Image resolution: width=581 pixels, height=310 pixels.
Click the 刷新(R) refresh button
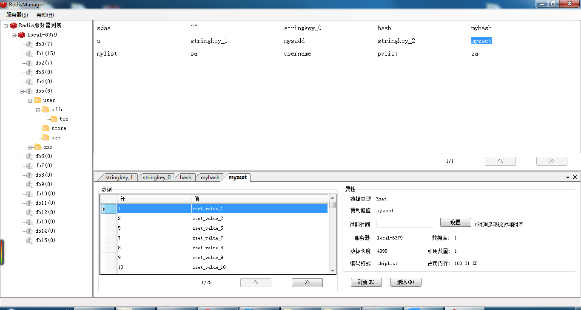click(x=366, y=282)
